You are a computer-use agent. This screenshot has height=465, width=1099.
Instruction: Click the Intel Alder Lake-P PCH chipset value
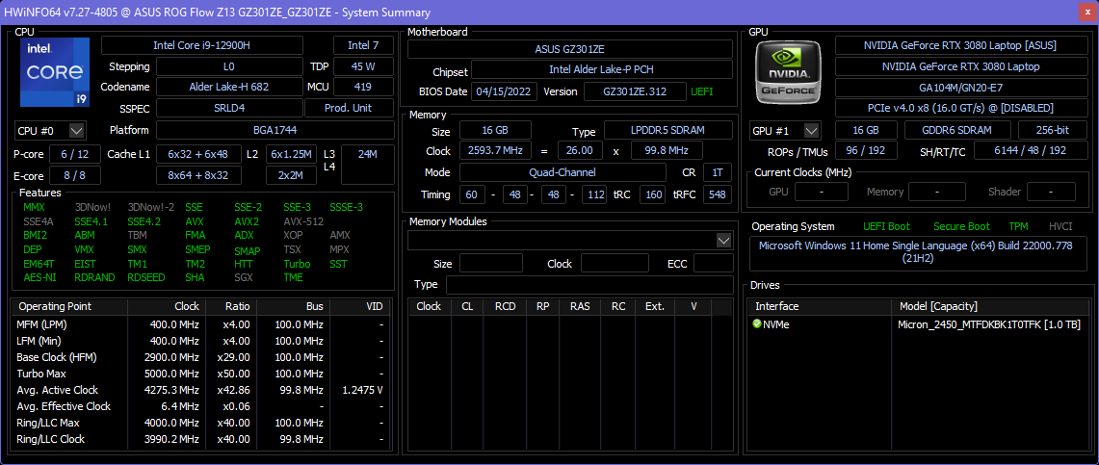pos(602,69)
